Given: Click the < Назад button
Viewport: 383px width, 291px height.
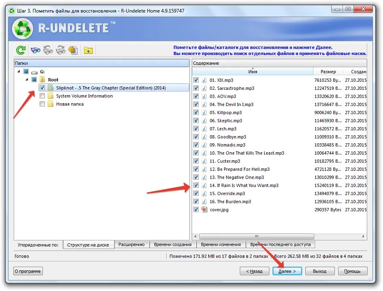Looking at the screenshot, I should click(x=254, y=271).
